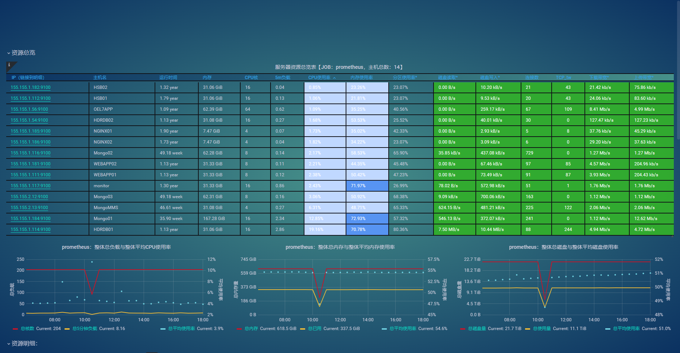Open link 155.155.1.56:9100
680x353 pixels.
tap(29, 109)
